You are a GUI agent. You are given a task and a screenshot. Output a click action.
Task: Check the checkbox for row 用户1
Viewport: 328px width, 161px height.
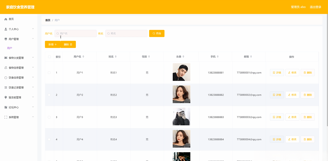49,73
